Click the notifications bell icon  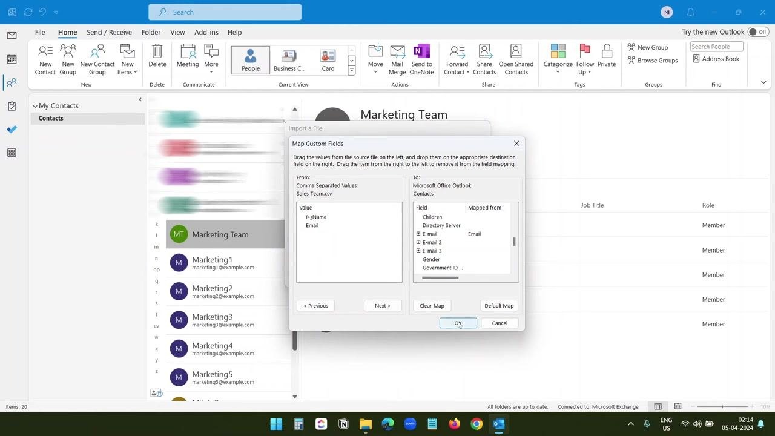(x=690, y=12)
